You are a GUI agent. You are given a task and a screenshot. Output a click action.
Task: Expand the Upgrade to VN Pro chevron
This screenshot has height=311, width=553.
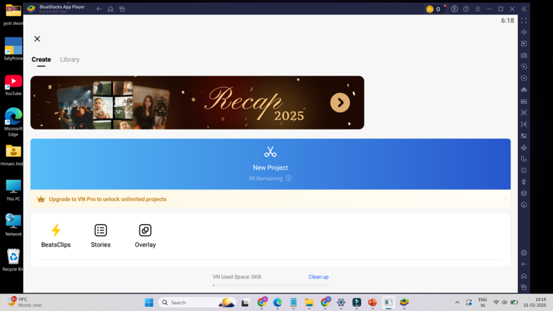505,199
